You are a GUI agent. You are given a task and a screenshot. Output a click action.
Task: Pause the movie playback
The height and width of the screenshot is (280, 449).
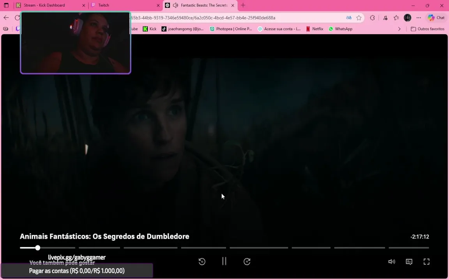coord(224,261)
